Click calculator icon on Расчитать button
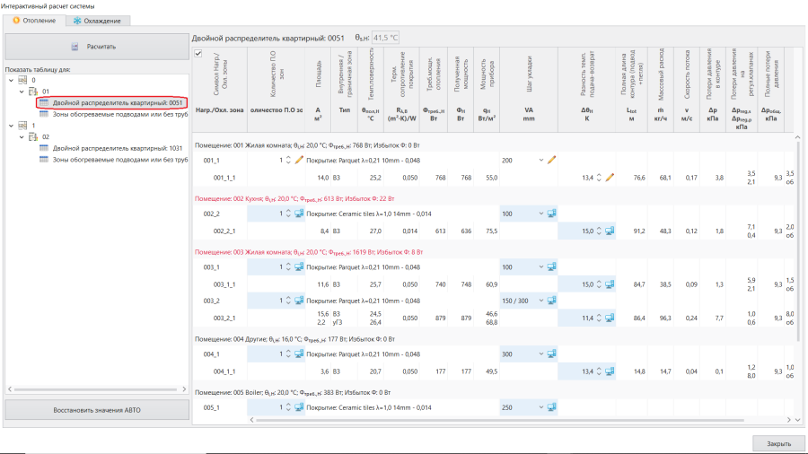The width and height of the screenshot is (808, 454). click(75, 47)
